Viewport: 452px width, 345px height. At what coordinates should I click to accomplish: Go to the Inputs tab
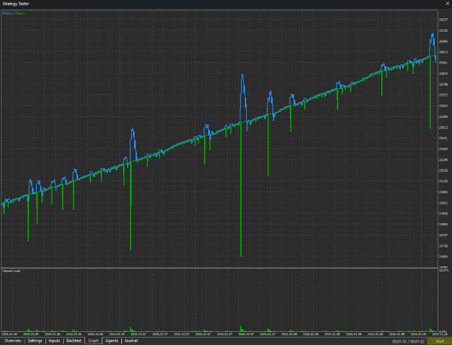54,340
